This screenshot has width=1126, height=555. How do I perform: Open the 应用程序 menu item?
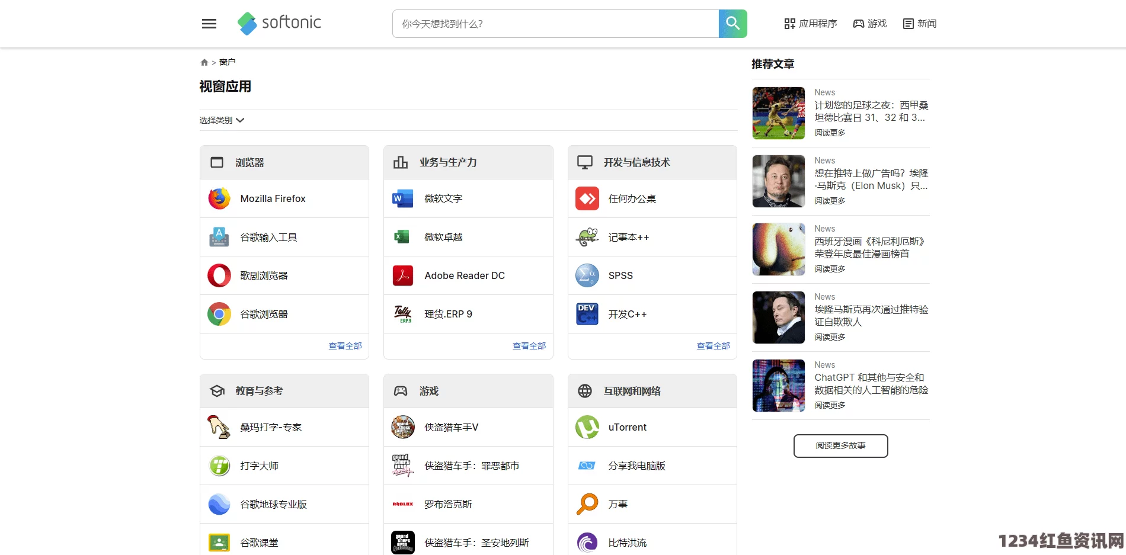(x=810, y=24)
